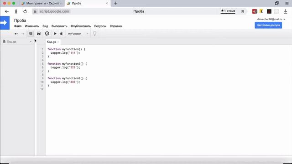Open a new browser tab
Image resolution: width=292 pixels, height=164 pixels.
[115, 3]
